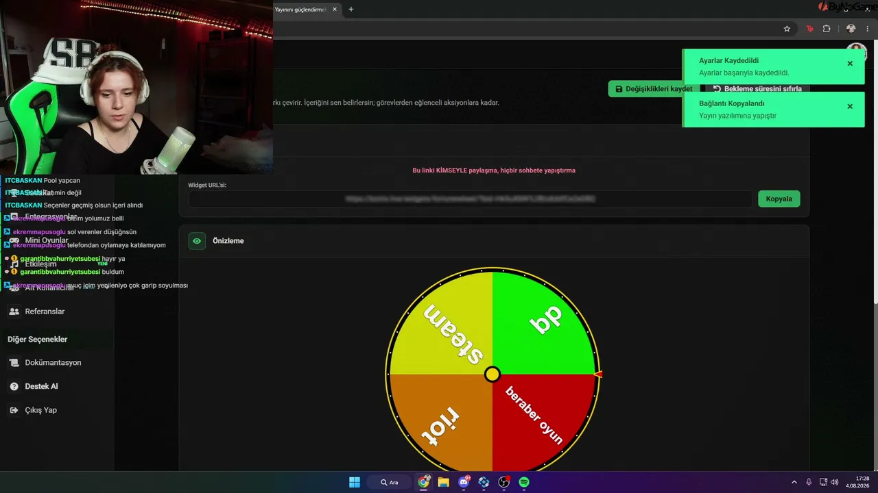This screenshot has height=493, width=878.
Task: Open OBS Studio from the taskbar
Action: [x=504, y=482]
